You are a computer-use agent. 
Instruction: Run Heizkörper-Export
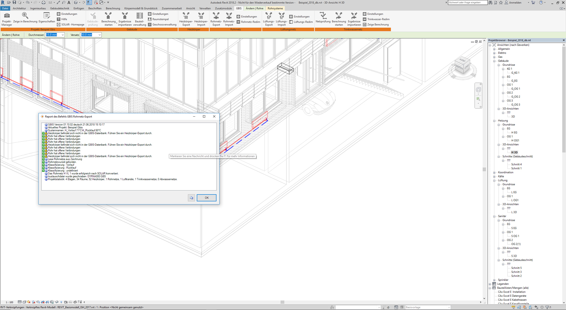(x=186, y=19)
